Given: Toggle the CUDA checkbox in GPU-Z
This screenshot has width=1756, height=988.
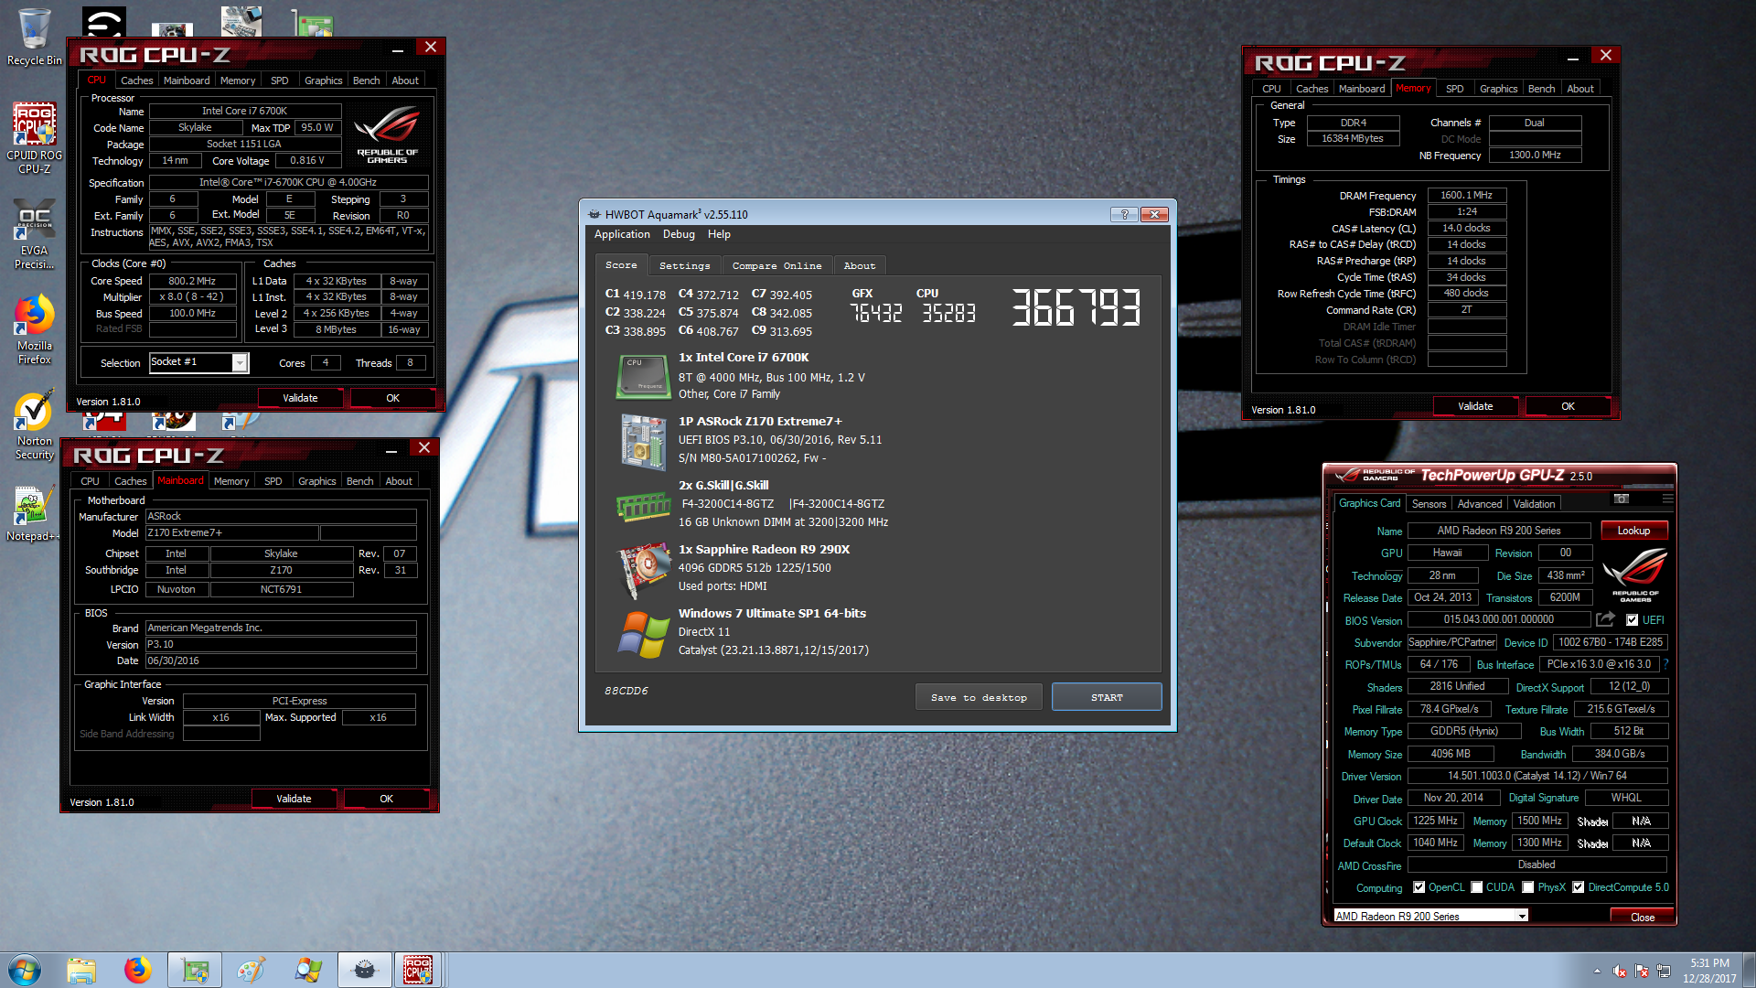Looking at the screenshot, I should pyautogui.click(x=1476, y=887).
